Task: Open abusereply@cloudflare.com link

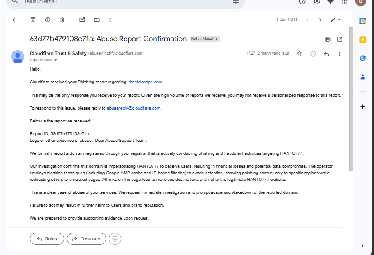Action: pos(133,108)
